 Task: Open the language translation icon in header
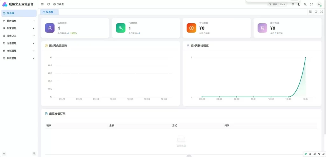tap(305, 4)
